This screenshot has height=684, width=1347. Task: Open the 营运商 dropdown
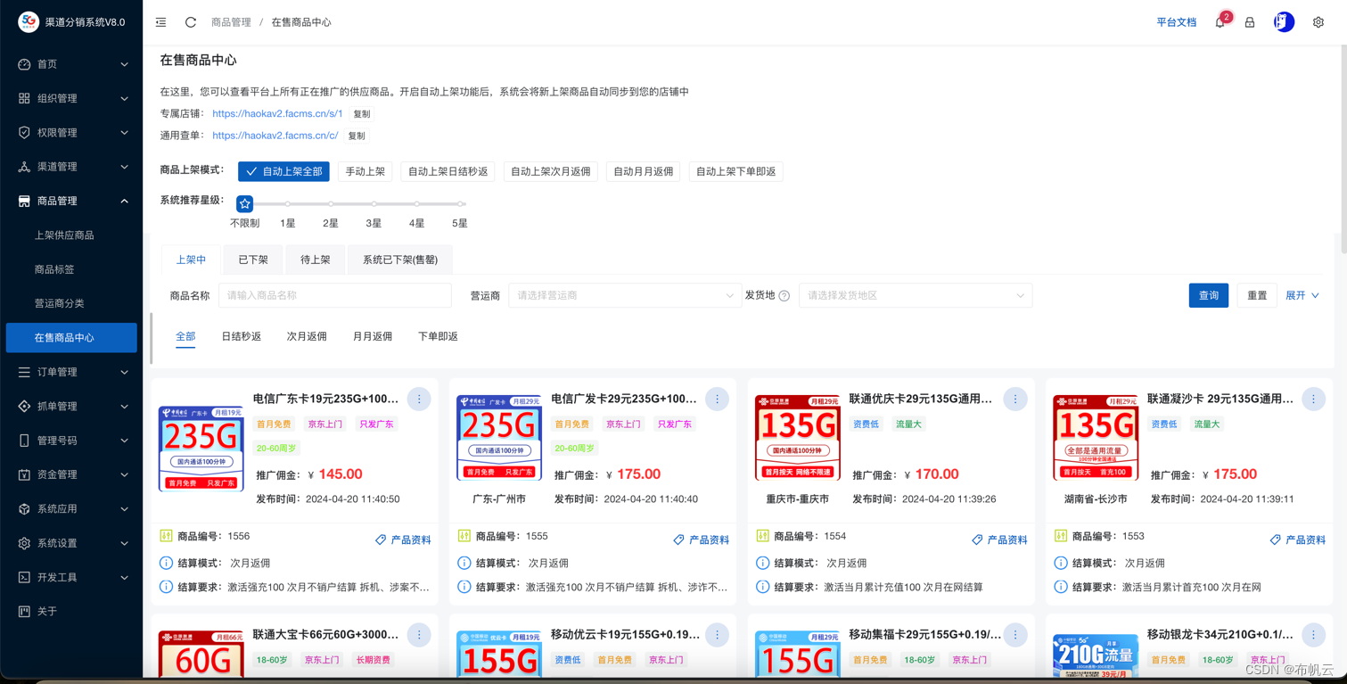624,295
